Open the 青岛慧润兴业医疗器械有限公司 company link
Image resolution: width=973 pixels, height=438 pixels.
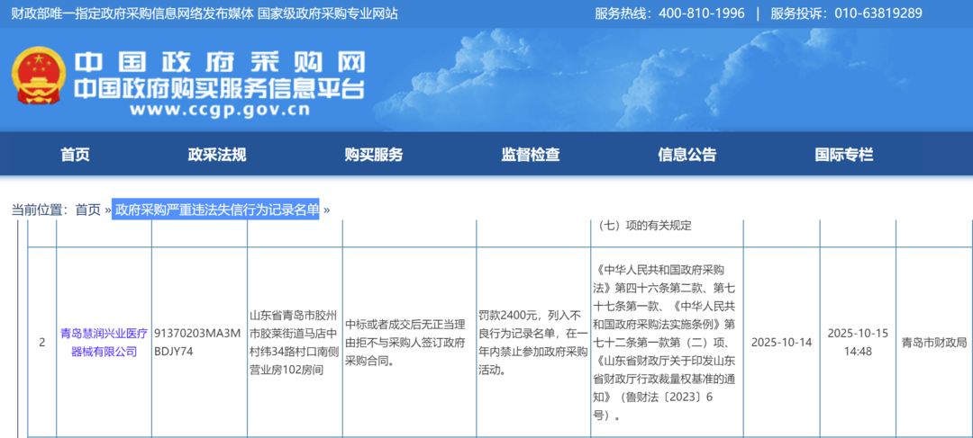(x=104, y=342)
